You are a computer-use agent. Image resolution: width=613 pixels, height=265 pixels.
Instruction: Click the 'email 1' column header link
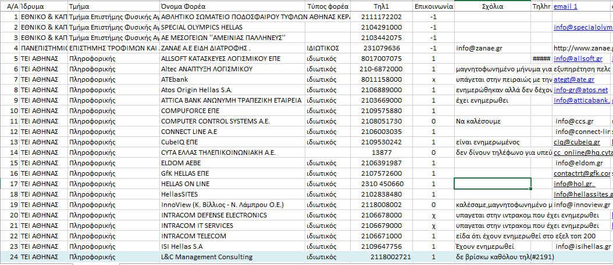565,6
